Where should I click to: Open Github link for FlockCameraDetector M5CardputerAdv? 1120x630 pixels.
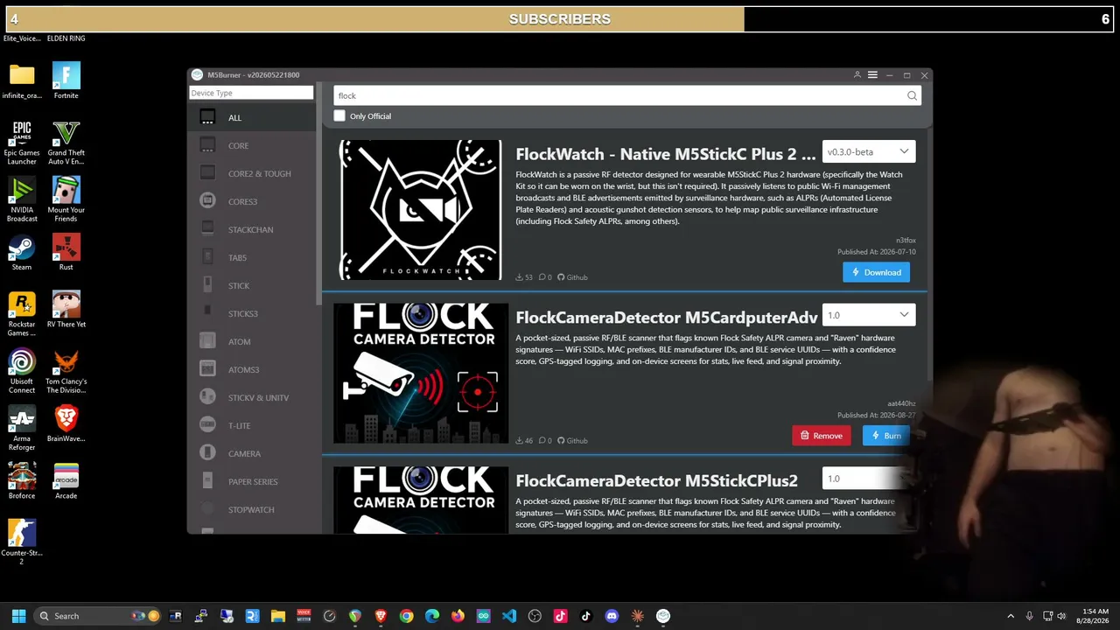pos(572,441)
